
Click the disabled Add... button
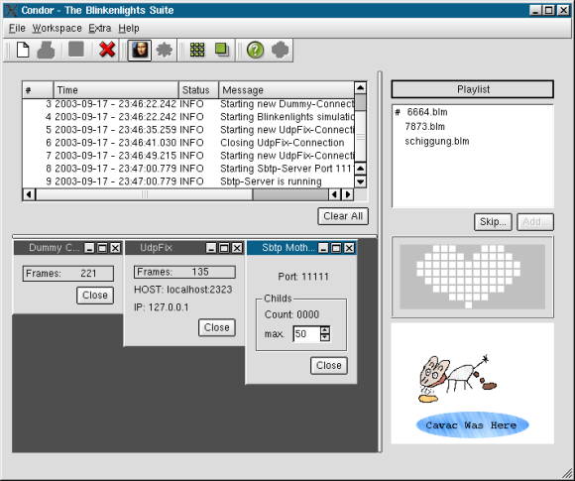535,222
